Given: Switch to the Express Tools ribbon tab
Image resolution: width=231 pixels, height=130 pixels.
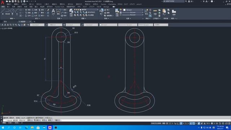Looking at the screenshot, I should pos(60,7).
